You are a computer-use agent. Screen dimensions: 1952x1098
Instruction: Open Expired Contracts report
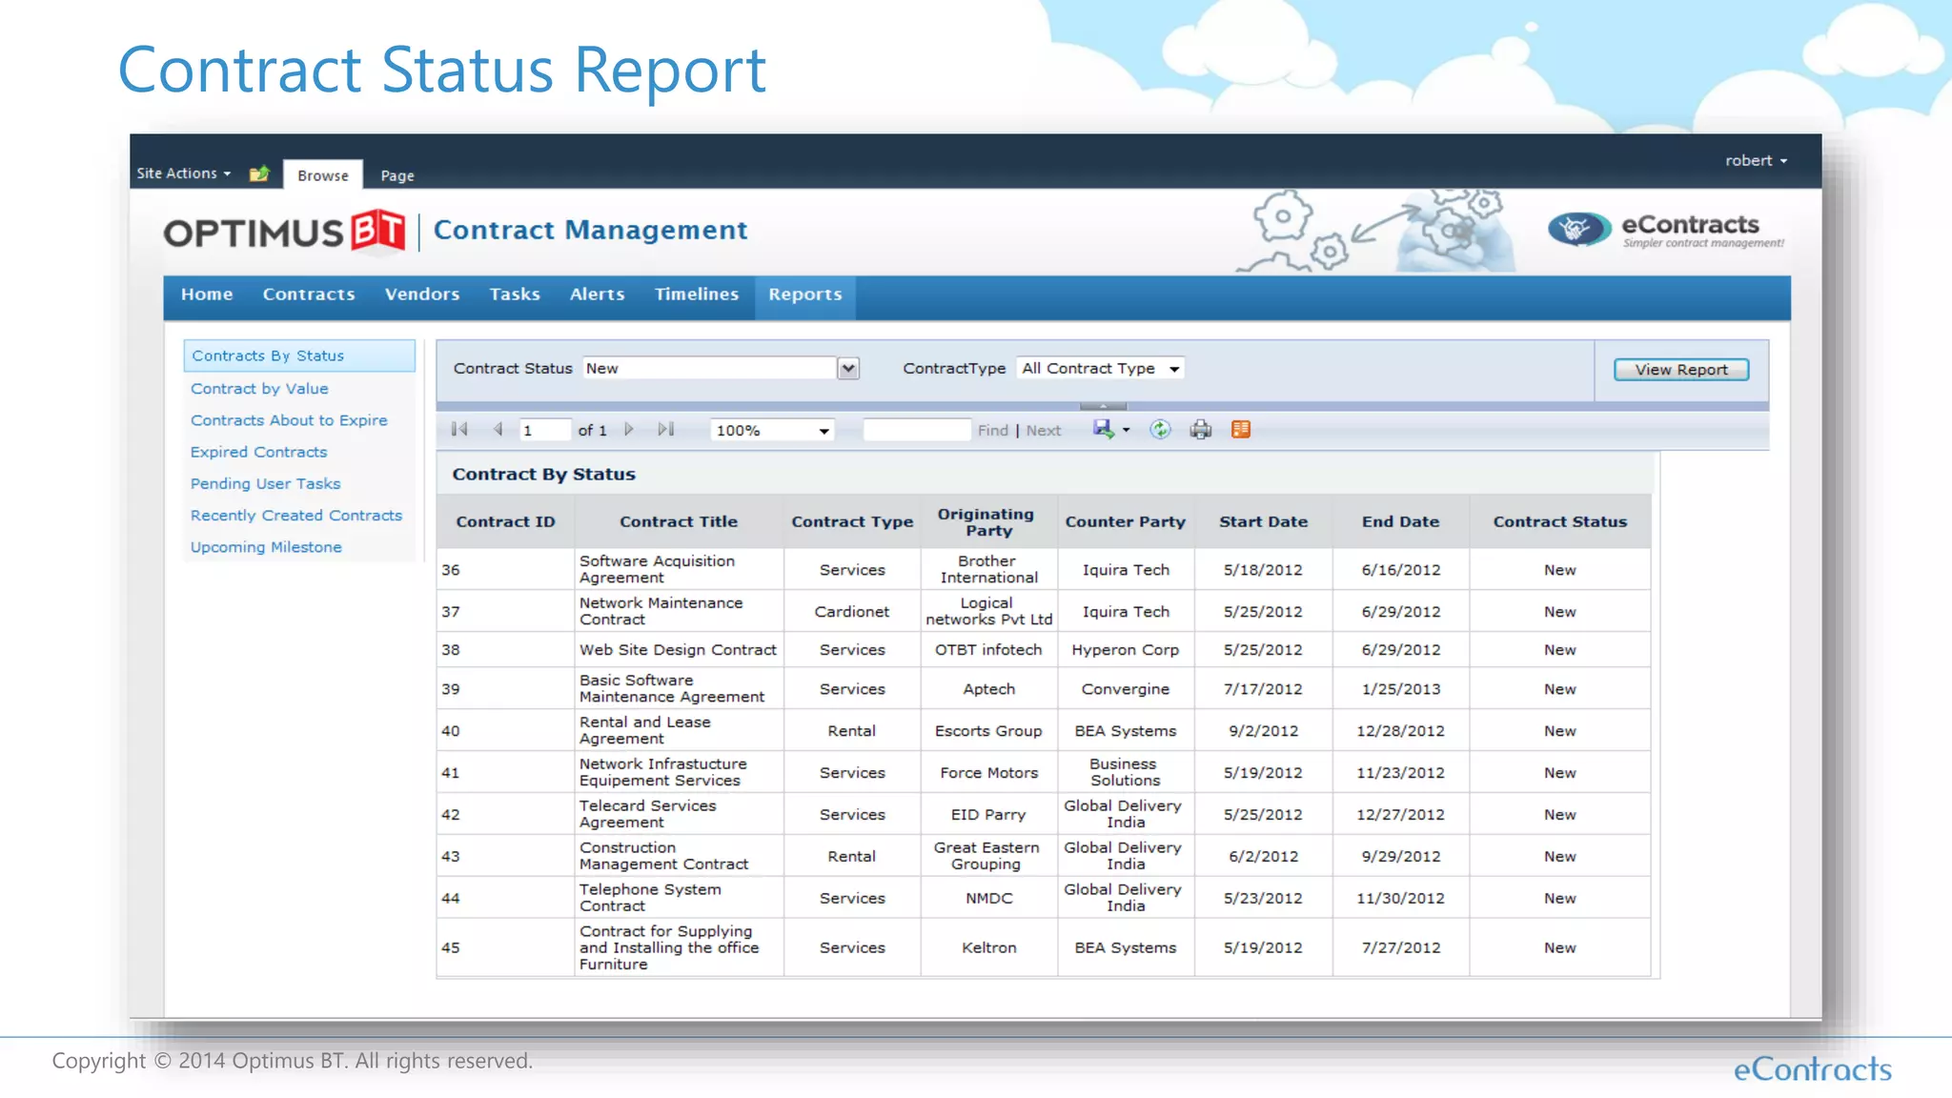tap(258, 452)
